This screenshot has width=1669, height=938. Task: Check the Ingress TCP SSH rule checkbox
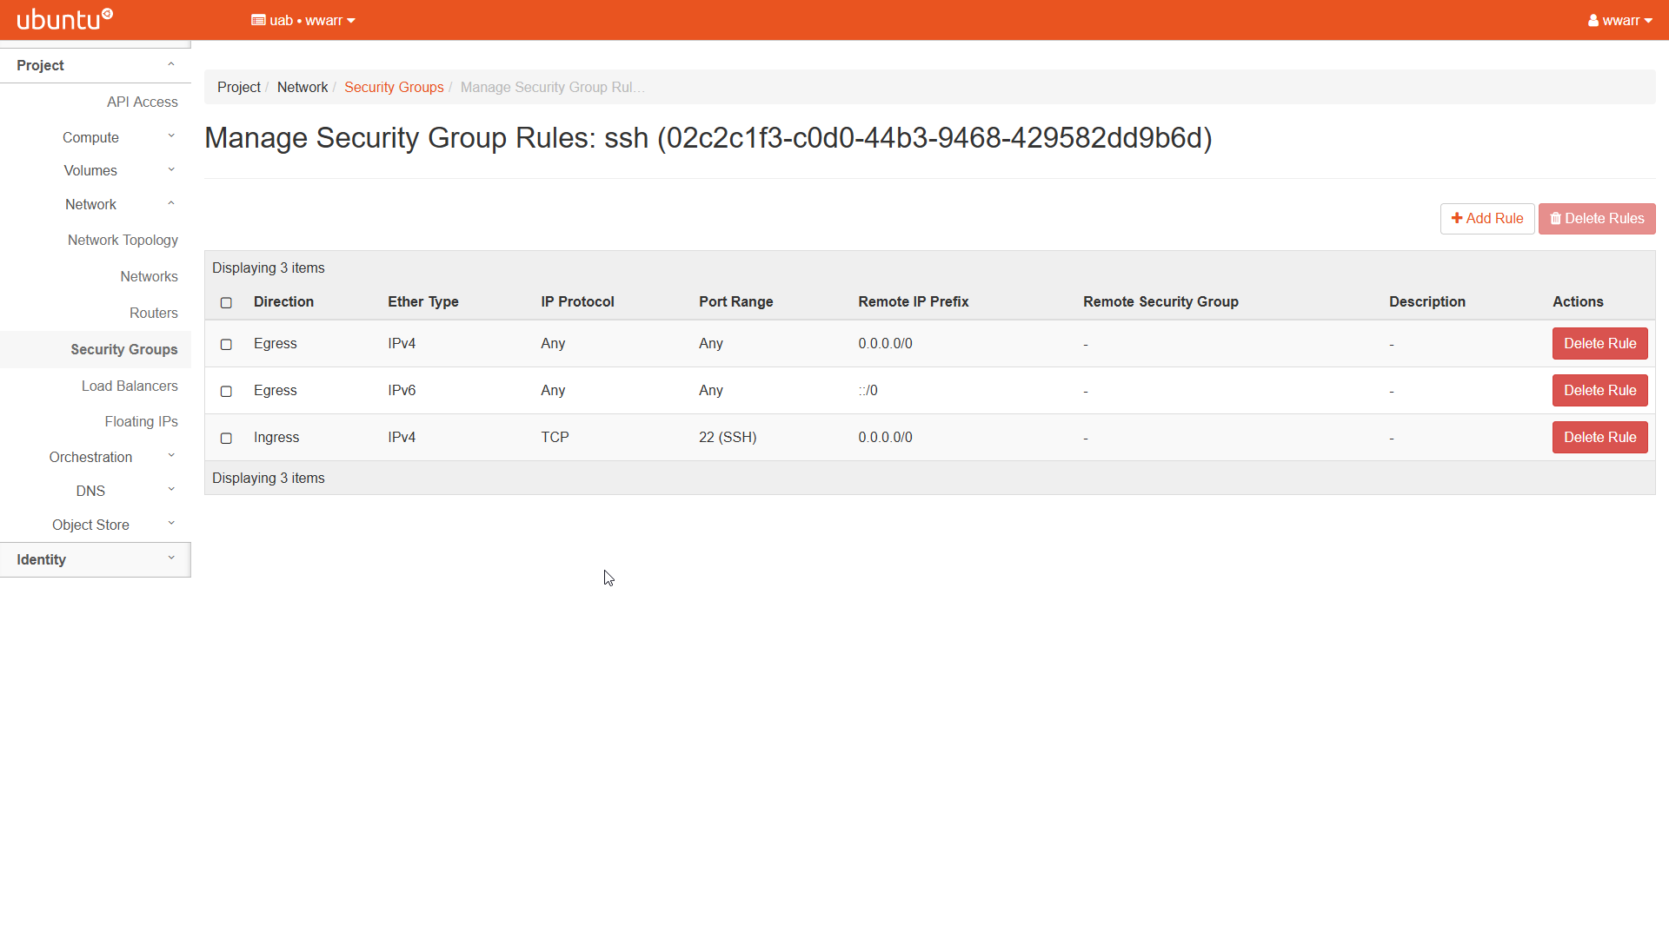[x=226, y=438]
